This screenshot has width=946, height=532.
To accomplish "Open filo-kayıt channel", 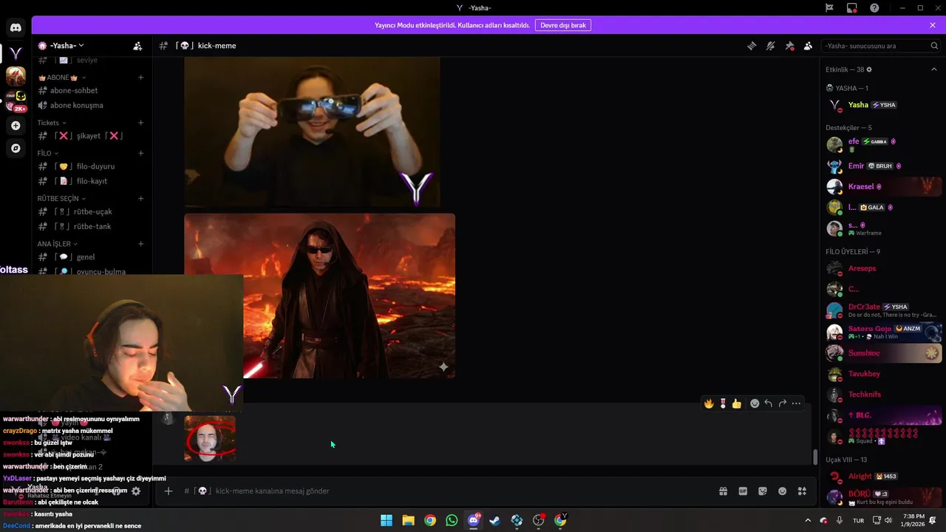I will point(90,182).
